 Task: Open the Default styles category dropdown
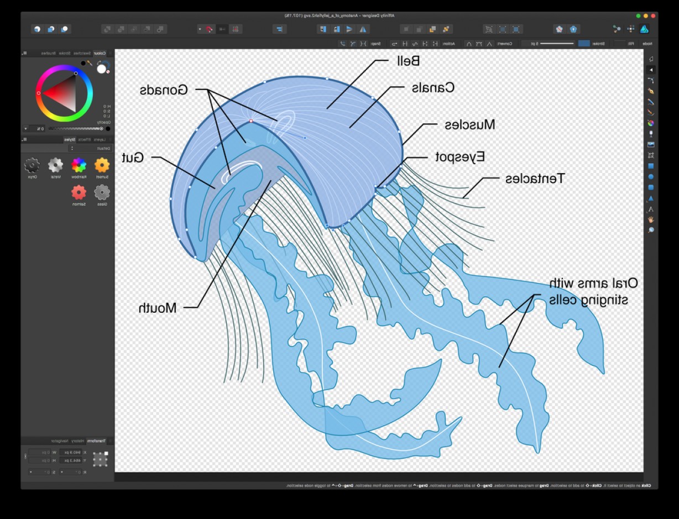tap(90, 148)
